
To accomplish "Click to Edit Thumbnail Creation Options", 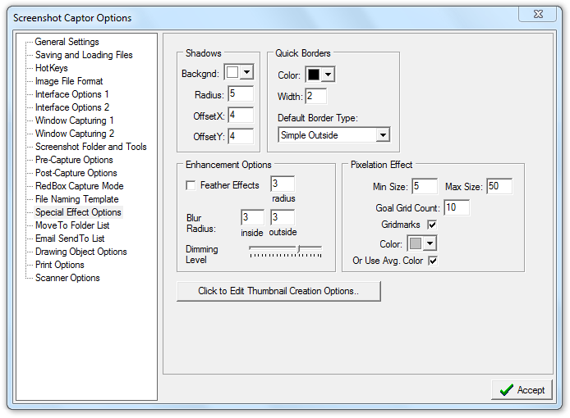I will [278, 291].
